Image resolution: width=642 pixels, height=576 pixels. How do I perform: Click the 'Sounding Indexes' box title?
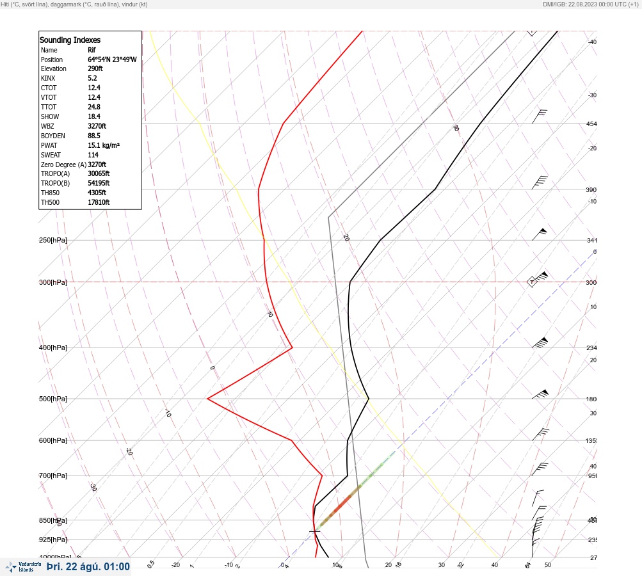(x=70, y=40)
